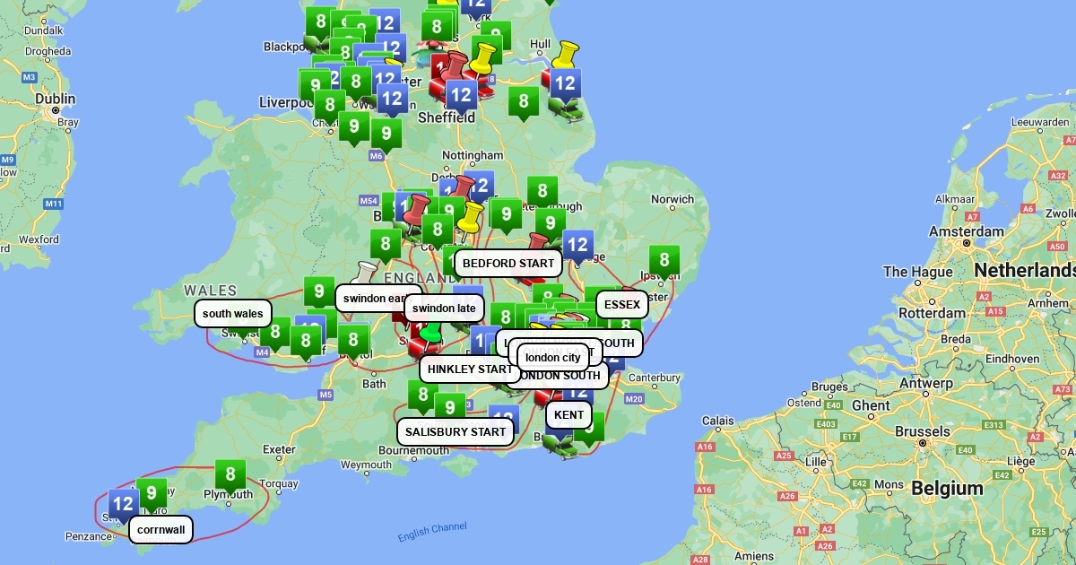Open the BEDFORD START label
This screenshot has width=1076, height=565.
coord(508,264)
